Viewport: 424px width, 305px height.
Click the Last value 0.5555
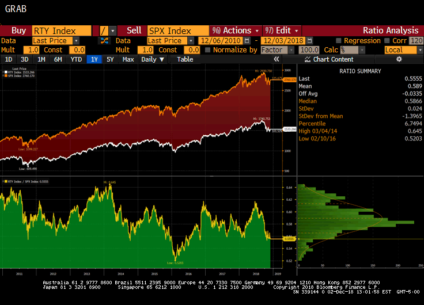(x=413, y=79)
